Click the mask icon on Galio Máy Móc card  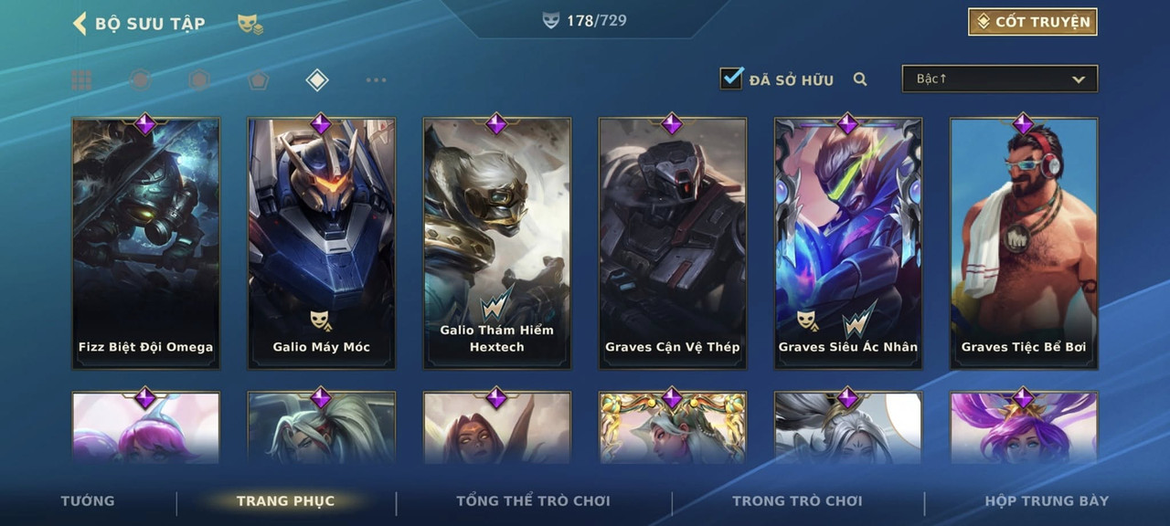(x=320, y=320)
